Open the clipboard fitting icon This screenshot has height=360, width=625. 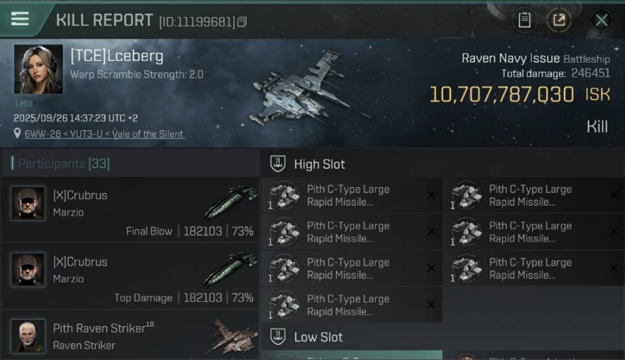(524, 20)
